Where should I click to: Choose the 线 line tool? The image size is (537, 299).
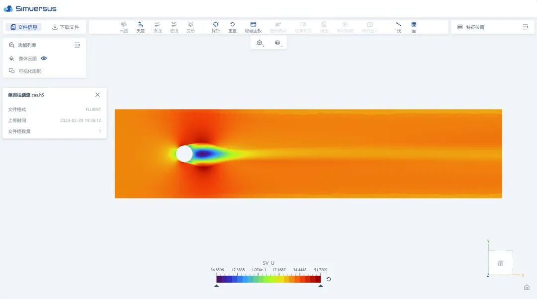(398, 27)
